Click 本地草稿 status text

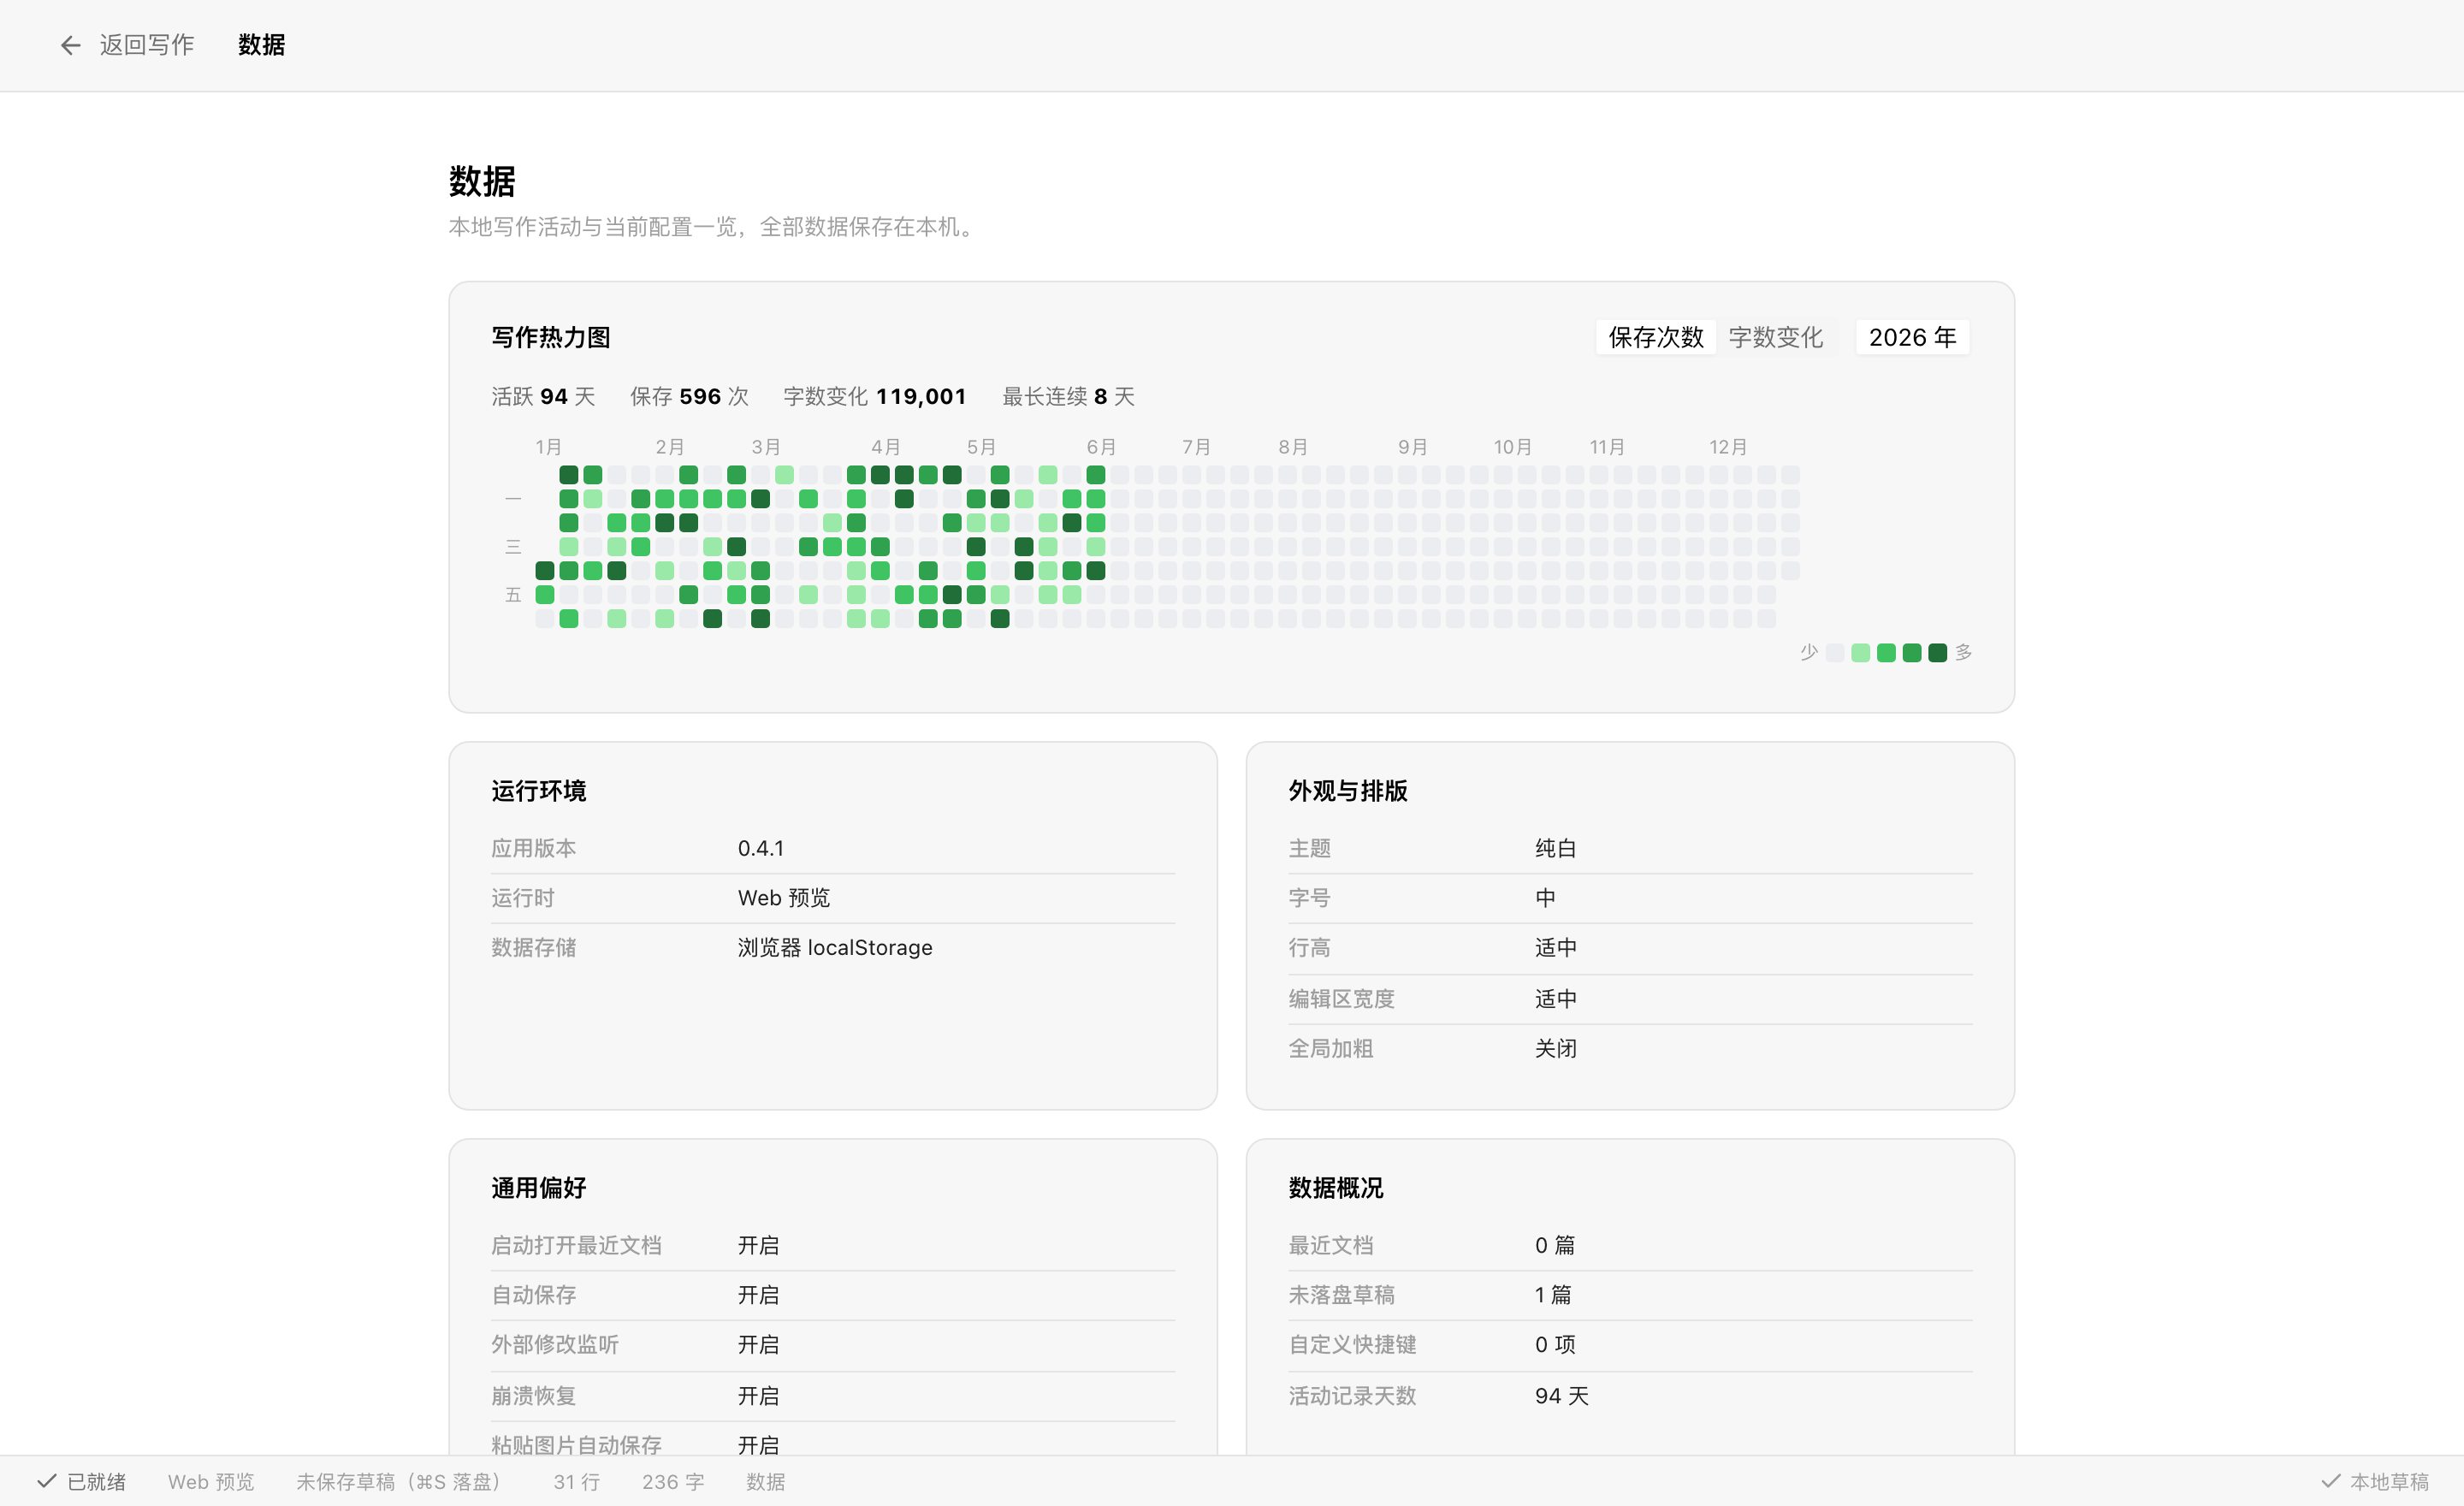point(2389,1481)
